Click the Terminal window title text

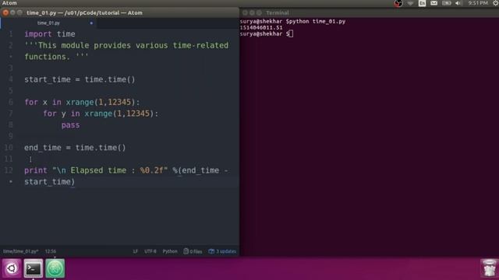278,12
